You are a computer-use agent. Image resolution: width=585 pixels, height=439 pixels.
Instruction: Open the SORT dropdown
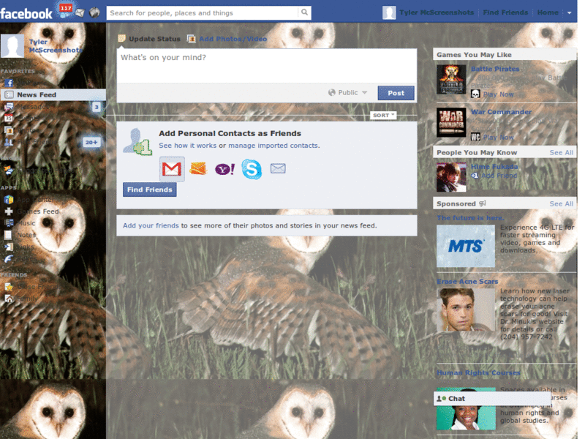(383, 116)
